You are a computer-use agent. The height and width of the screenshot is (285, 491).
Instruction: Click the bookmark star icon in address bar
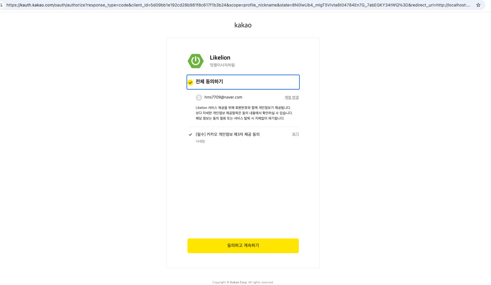(478, 5)
